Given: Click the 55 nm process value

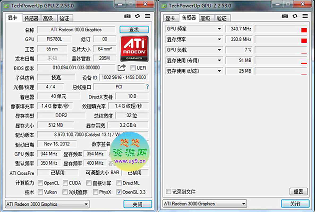Looking at the screenshot, I should point(52,49).
